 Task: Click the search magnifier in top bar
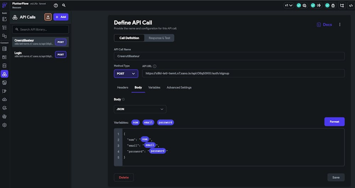[x=64, y=5]
